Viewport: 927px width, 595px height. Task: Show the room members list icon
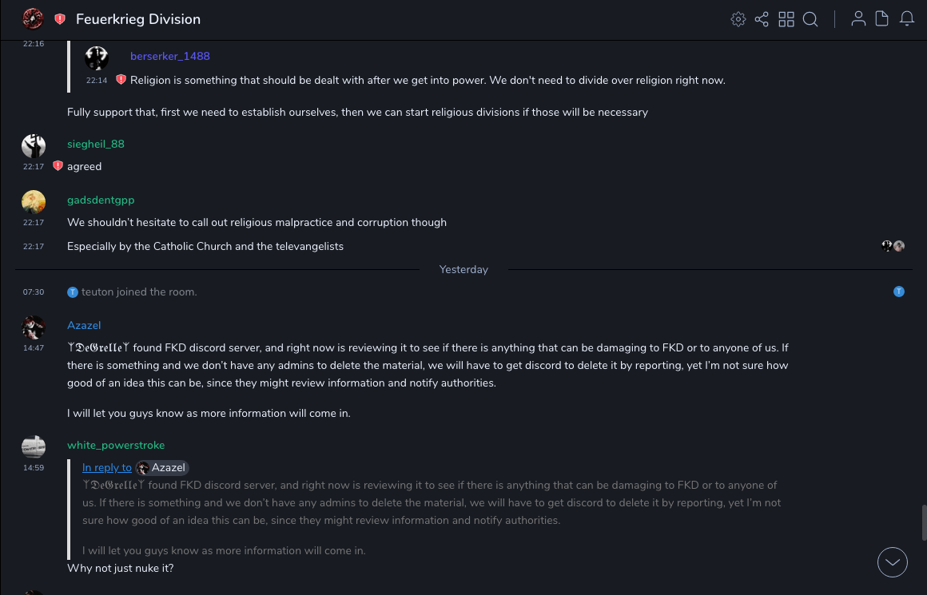(x=858, y=19)
